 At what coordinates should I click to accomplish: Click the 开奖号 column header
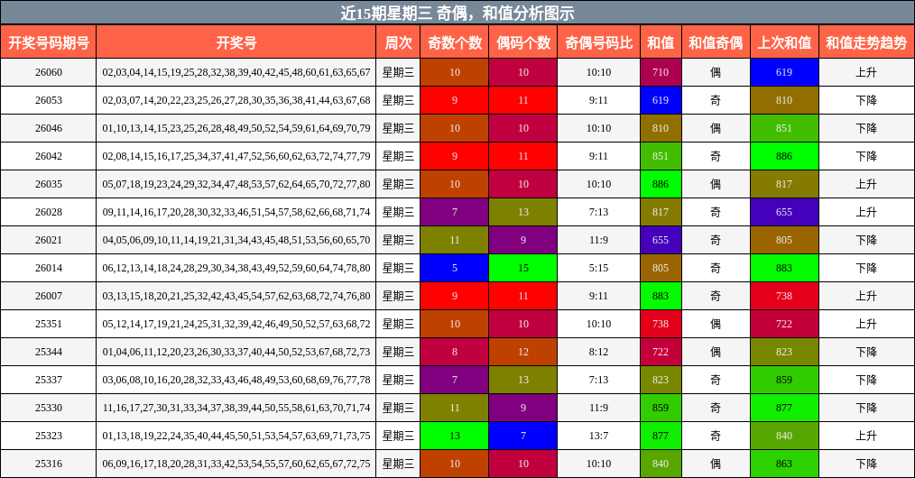click(236, 42)
